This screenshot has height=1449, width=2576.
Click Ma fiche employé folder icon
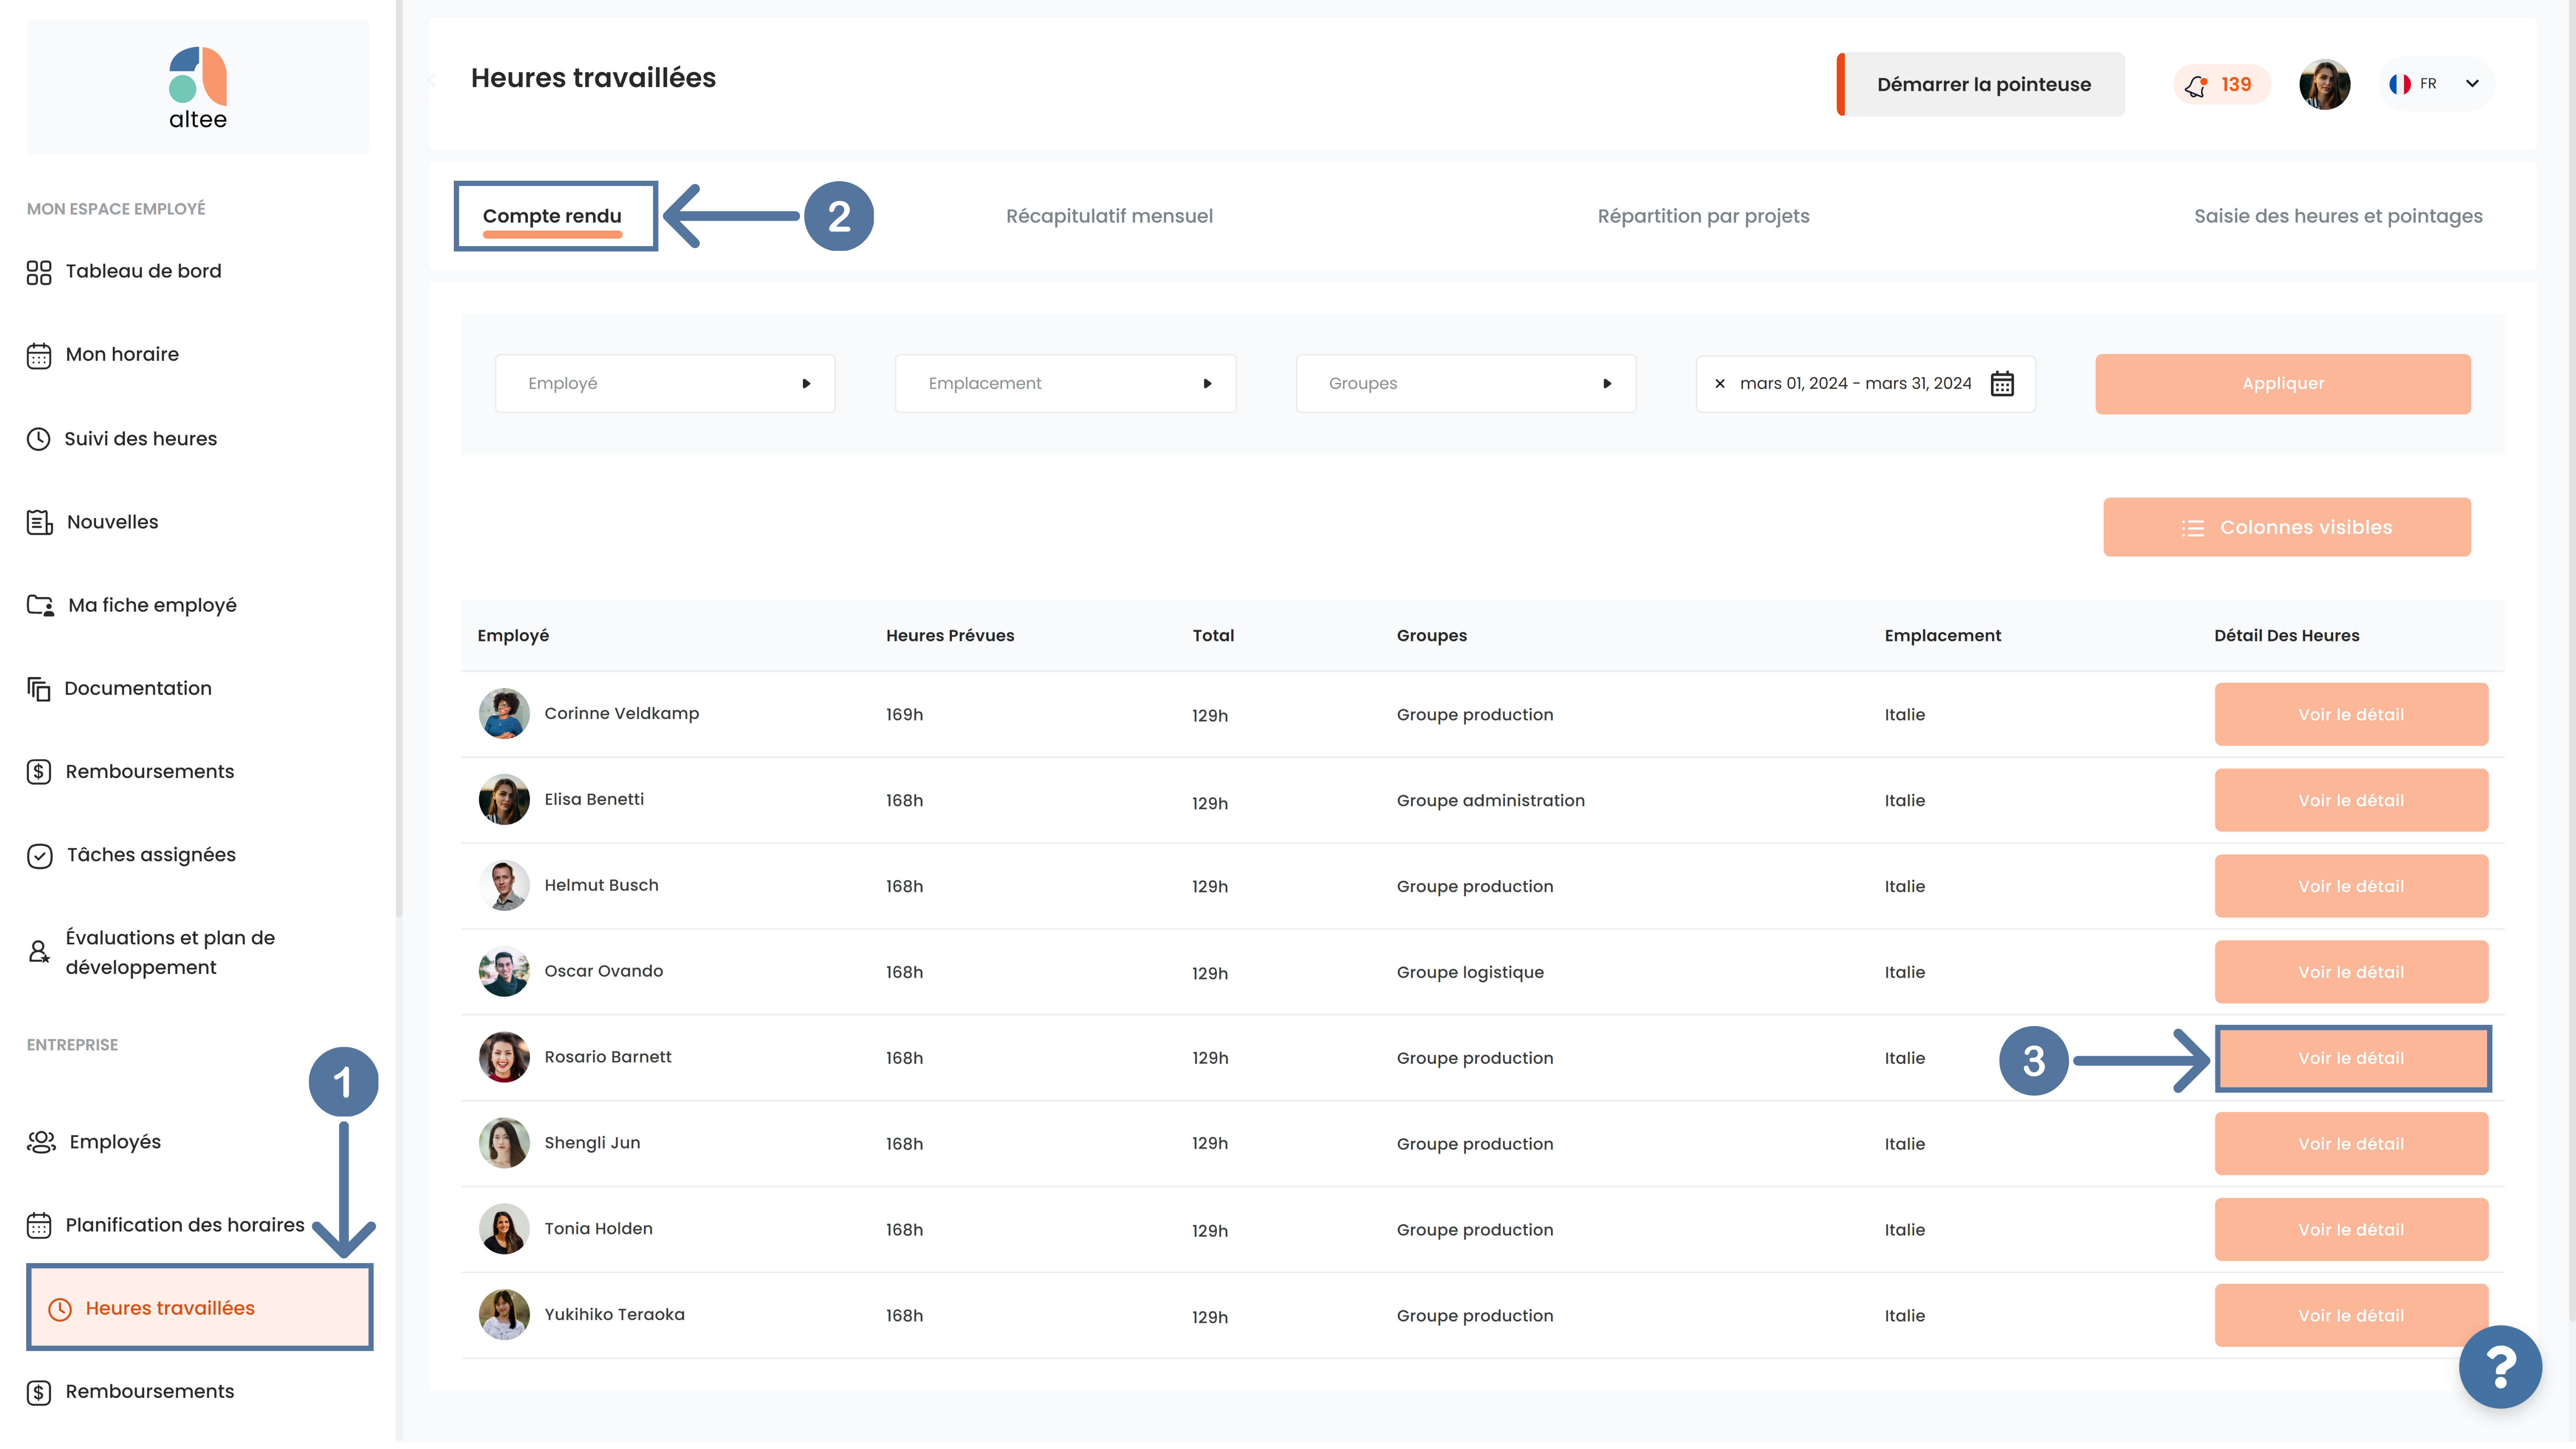[40, 605]
